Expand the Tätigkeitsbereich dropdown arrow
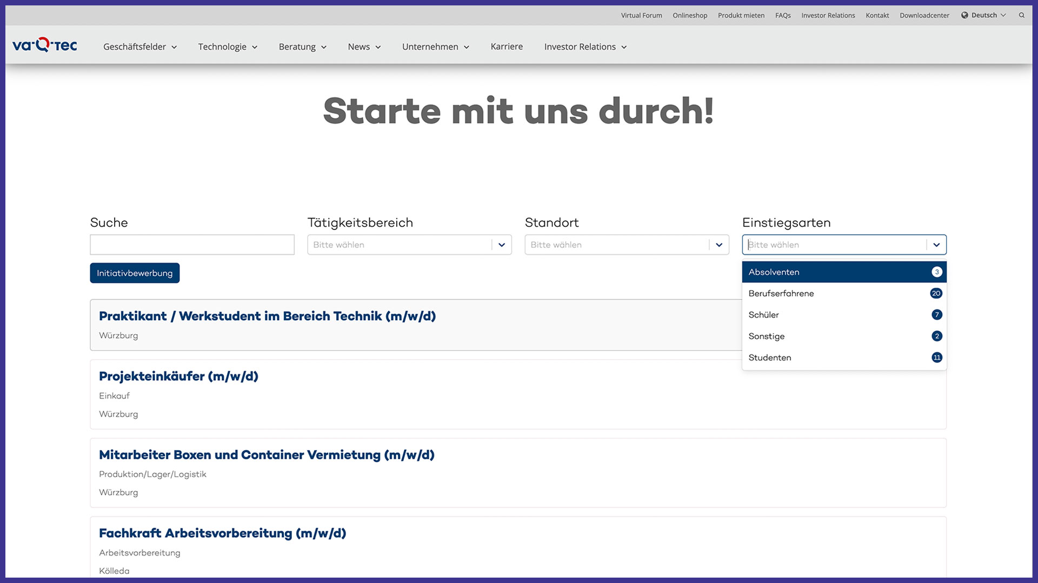This screenshot has width=1038, height=583. click(501, 245)
